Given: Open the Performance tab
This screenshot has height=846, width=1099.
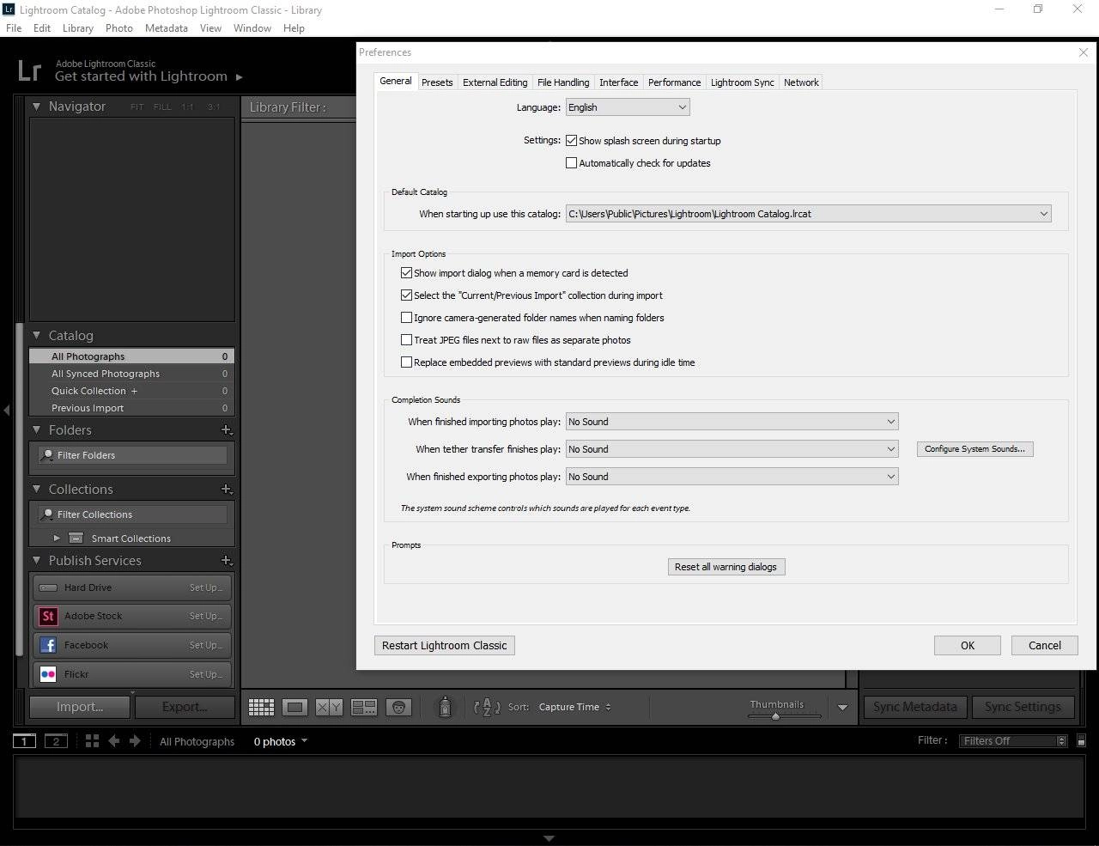Looking at the screenshot, I should [x=674, y=82].
